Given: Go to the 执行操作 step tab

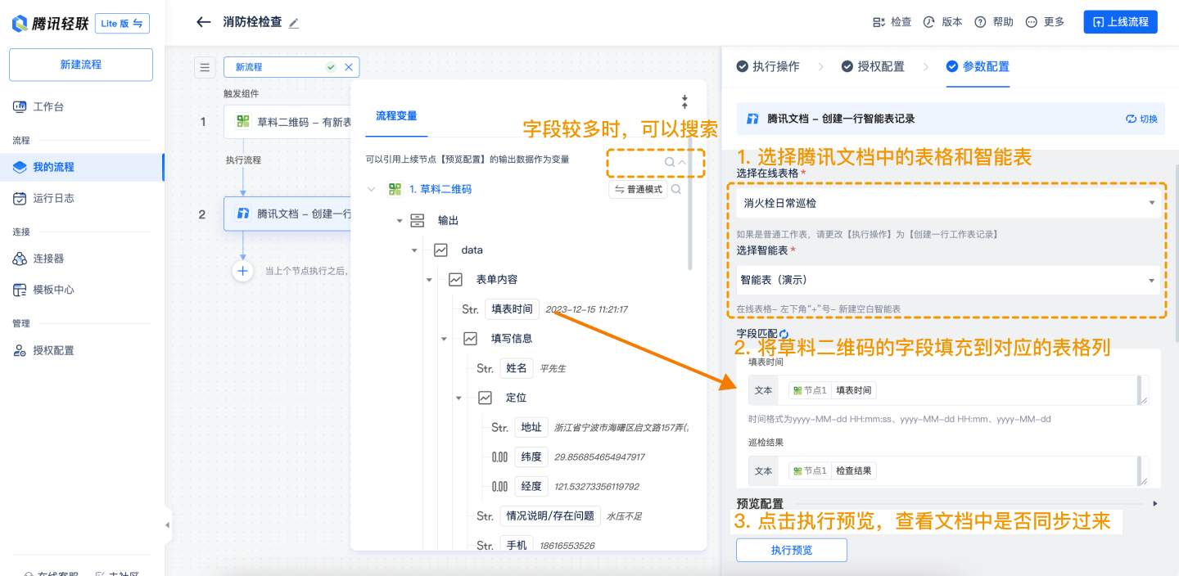Looking at the screenshot, I should tap(768, 66).
